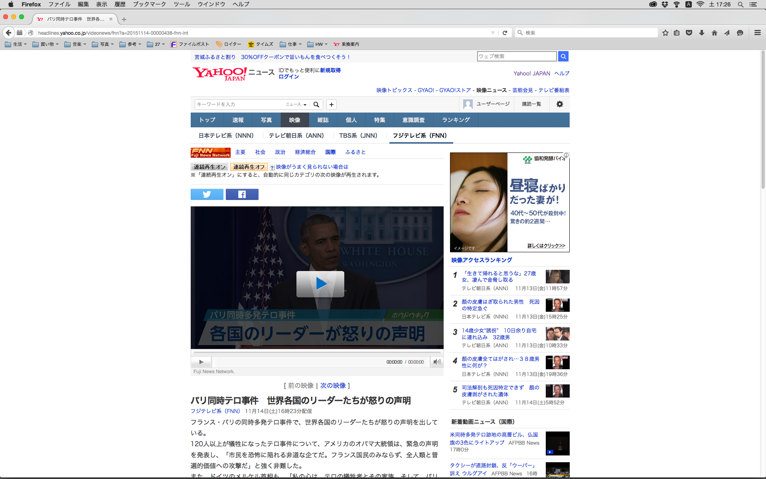
Task: Reload the page with the refresh icon
Action: 505,33
